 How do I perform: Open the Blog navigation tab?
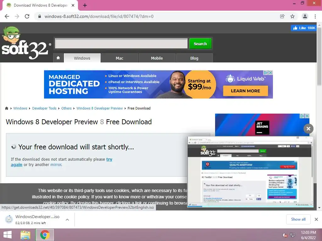point(194,58)
